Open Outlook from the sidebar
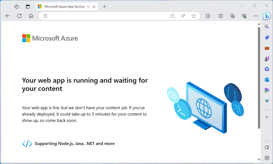 click(267, 79)
